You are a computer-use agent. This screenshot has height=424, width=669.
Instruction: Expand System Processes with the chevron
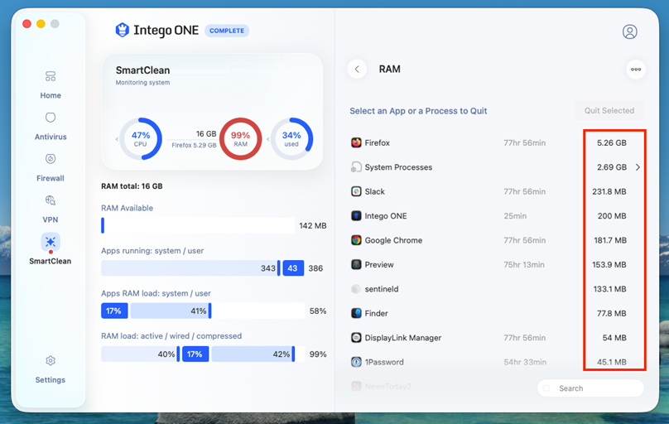click(x=638, y=167)
